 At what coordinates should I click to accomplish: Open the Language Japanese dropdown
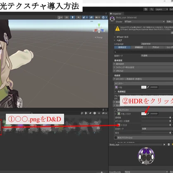157,44
